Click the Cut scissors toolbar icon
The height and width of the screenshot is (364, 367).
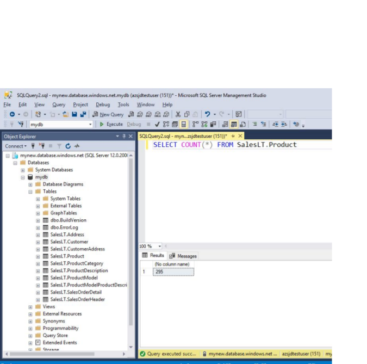(x=178, y=114)
